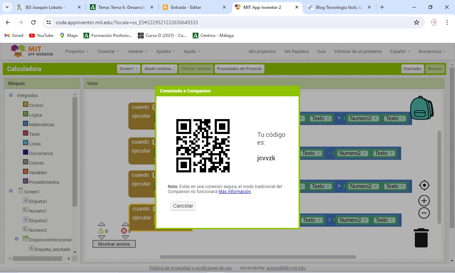Click the Añadir ventana button
Screen dimensions: 455x273
pyautogui.click(x=159, y=69)
